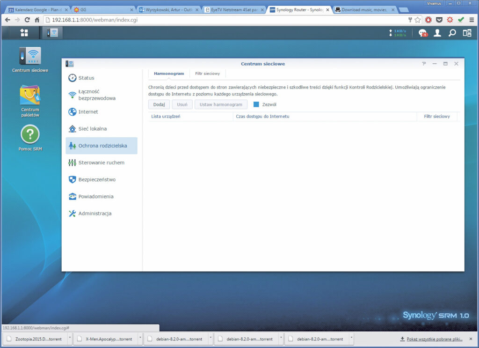Viewport: 479px width, 348px height.
Task: Open the search magnifier icon
Action: tap(452, 33)
